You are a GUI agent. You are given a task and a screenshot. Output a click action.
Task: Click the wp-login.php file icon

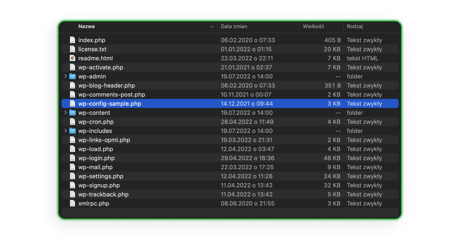(x=73, y=158)
